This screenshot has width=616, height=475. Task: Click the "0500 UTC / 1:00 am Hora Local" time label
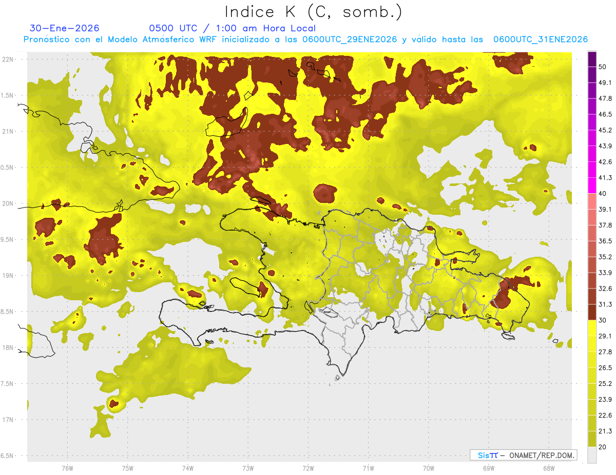coord(232,28)
